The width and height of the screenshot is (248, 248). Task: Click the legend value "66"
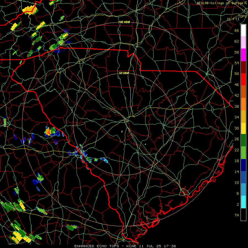point(237,30)
